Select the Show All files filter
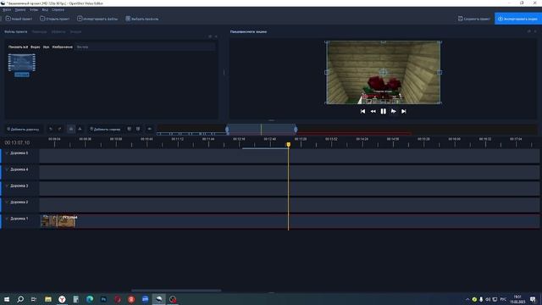This screenshot has height=305, width=542. click(x=18, y=47)
